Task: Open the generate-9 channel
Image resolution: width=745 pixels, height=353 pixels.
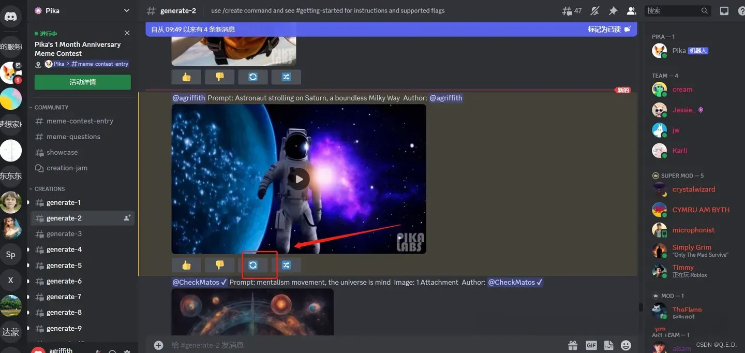Action: click(x=83, y=328)
